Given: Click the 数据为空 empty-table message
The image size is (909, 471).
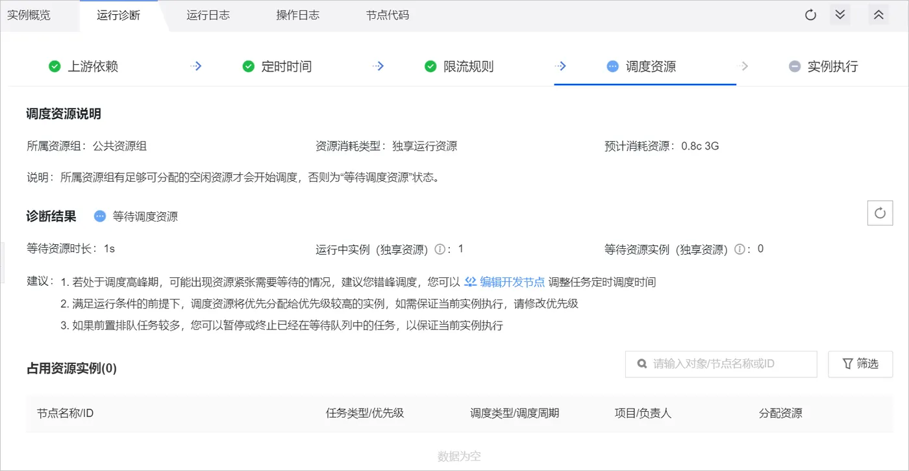Looking at the screenshot, I should (459, 457).
